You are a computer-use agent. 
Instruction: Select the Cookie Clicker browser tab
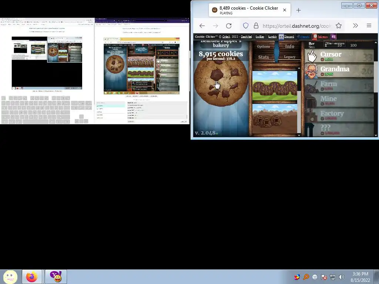pyautogui.click(x=249, y=10)
